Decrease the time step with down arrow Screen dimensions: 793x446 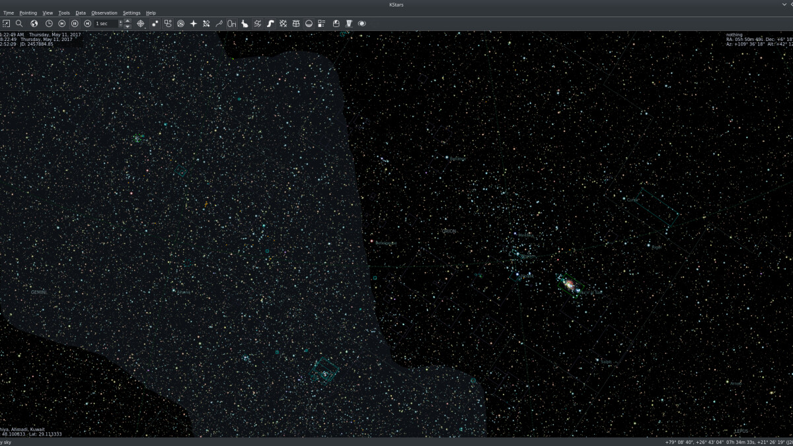click(128, 26)
